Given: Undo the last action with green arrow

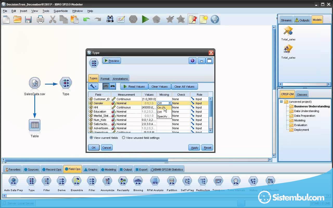Looking at the screenshot, I should click(87, 19).
